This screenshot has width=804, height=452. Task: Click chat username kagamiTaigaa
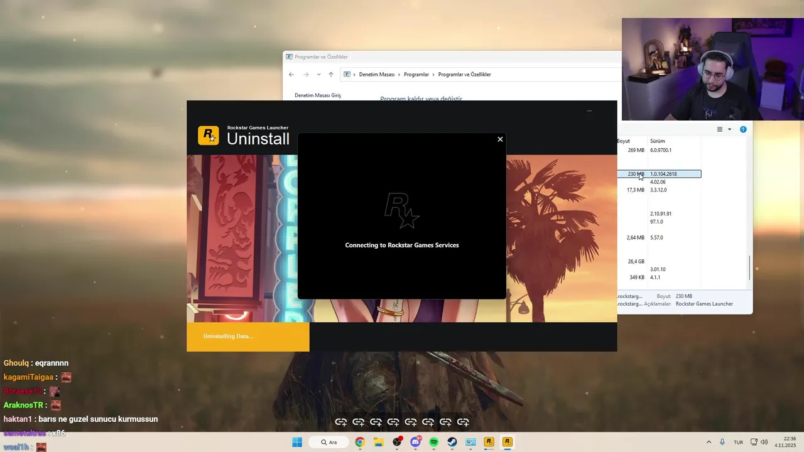pyautogui.click(x=29, y=377)
